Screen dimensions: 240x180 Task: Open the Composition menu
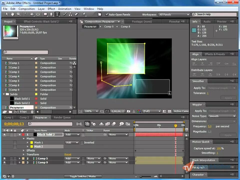pos(27,9)
